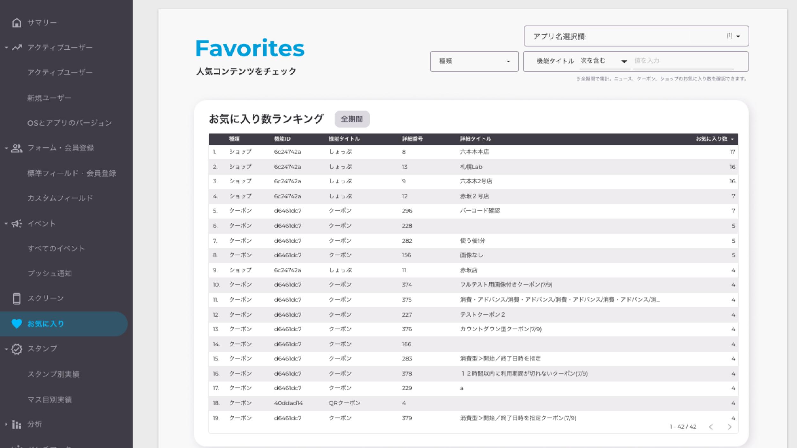
Task: Go to previous table page arrow
Action: (711, 427)
